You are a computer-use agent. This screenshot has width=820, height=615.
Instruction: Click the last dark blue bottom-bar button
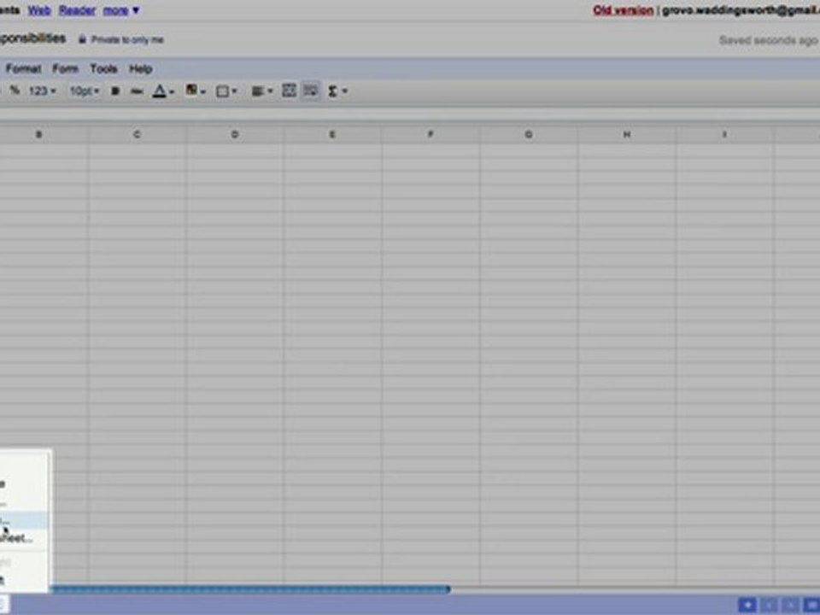point(812,605)
